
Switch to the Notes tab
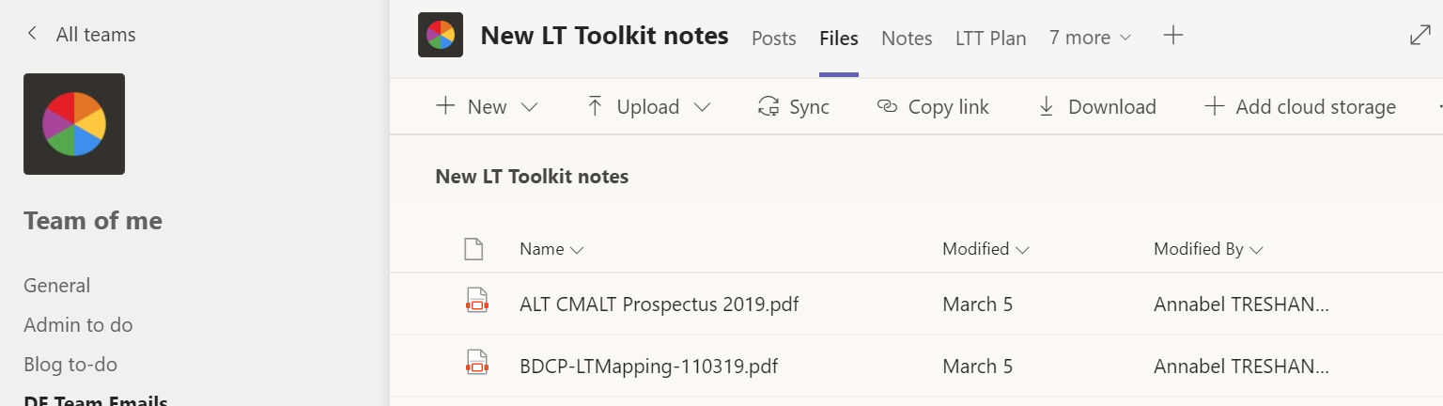(x=907, y=39)
